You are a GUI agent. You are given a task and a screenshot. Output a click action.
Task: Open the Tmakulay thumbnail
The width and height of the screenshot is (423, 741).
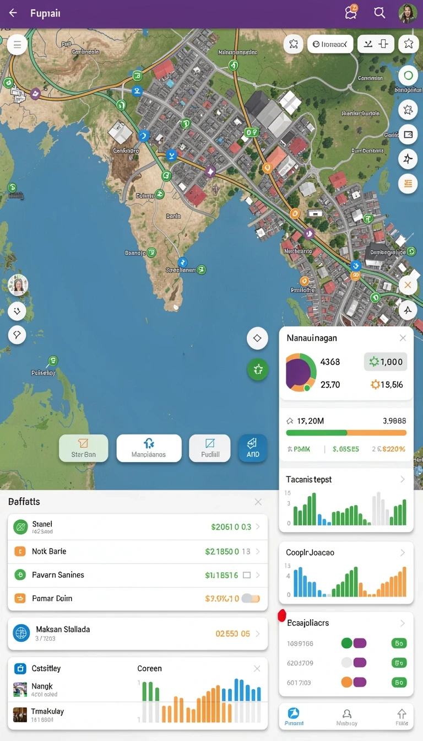click(x=20, y=715)
